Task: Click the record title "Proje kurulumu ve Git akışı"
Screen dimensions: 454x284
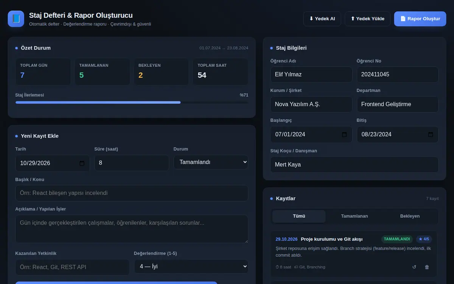Action: (331, 239)
